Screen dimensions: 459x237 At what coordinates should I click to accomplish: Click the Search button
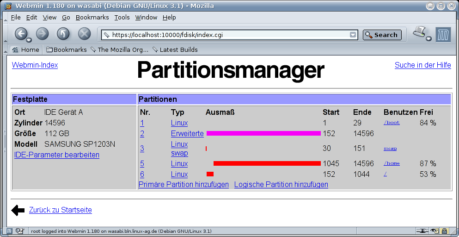(382, 35)
